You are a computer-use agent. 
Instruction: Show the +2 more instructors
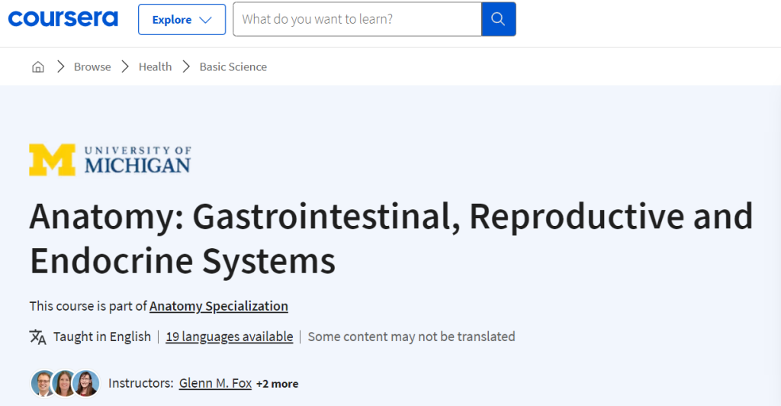click(x=278, y=384)
